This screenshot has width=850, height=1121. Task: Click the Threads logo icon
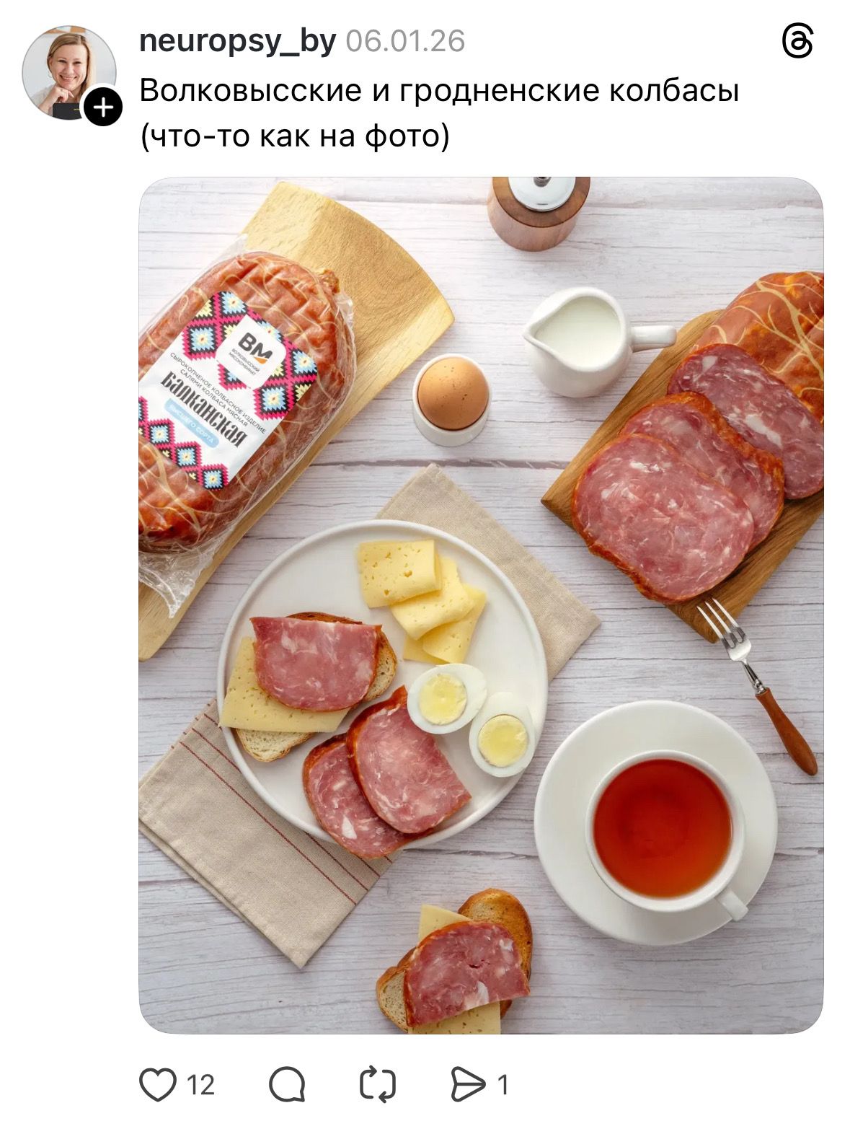[797, 41]
